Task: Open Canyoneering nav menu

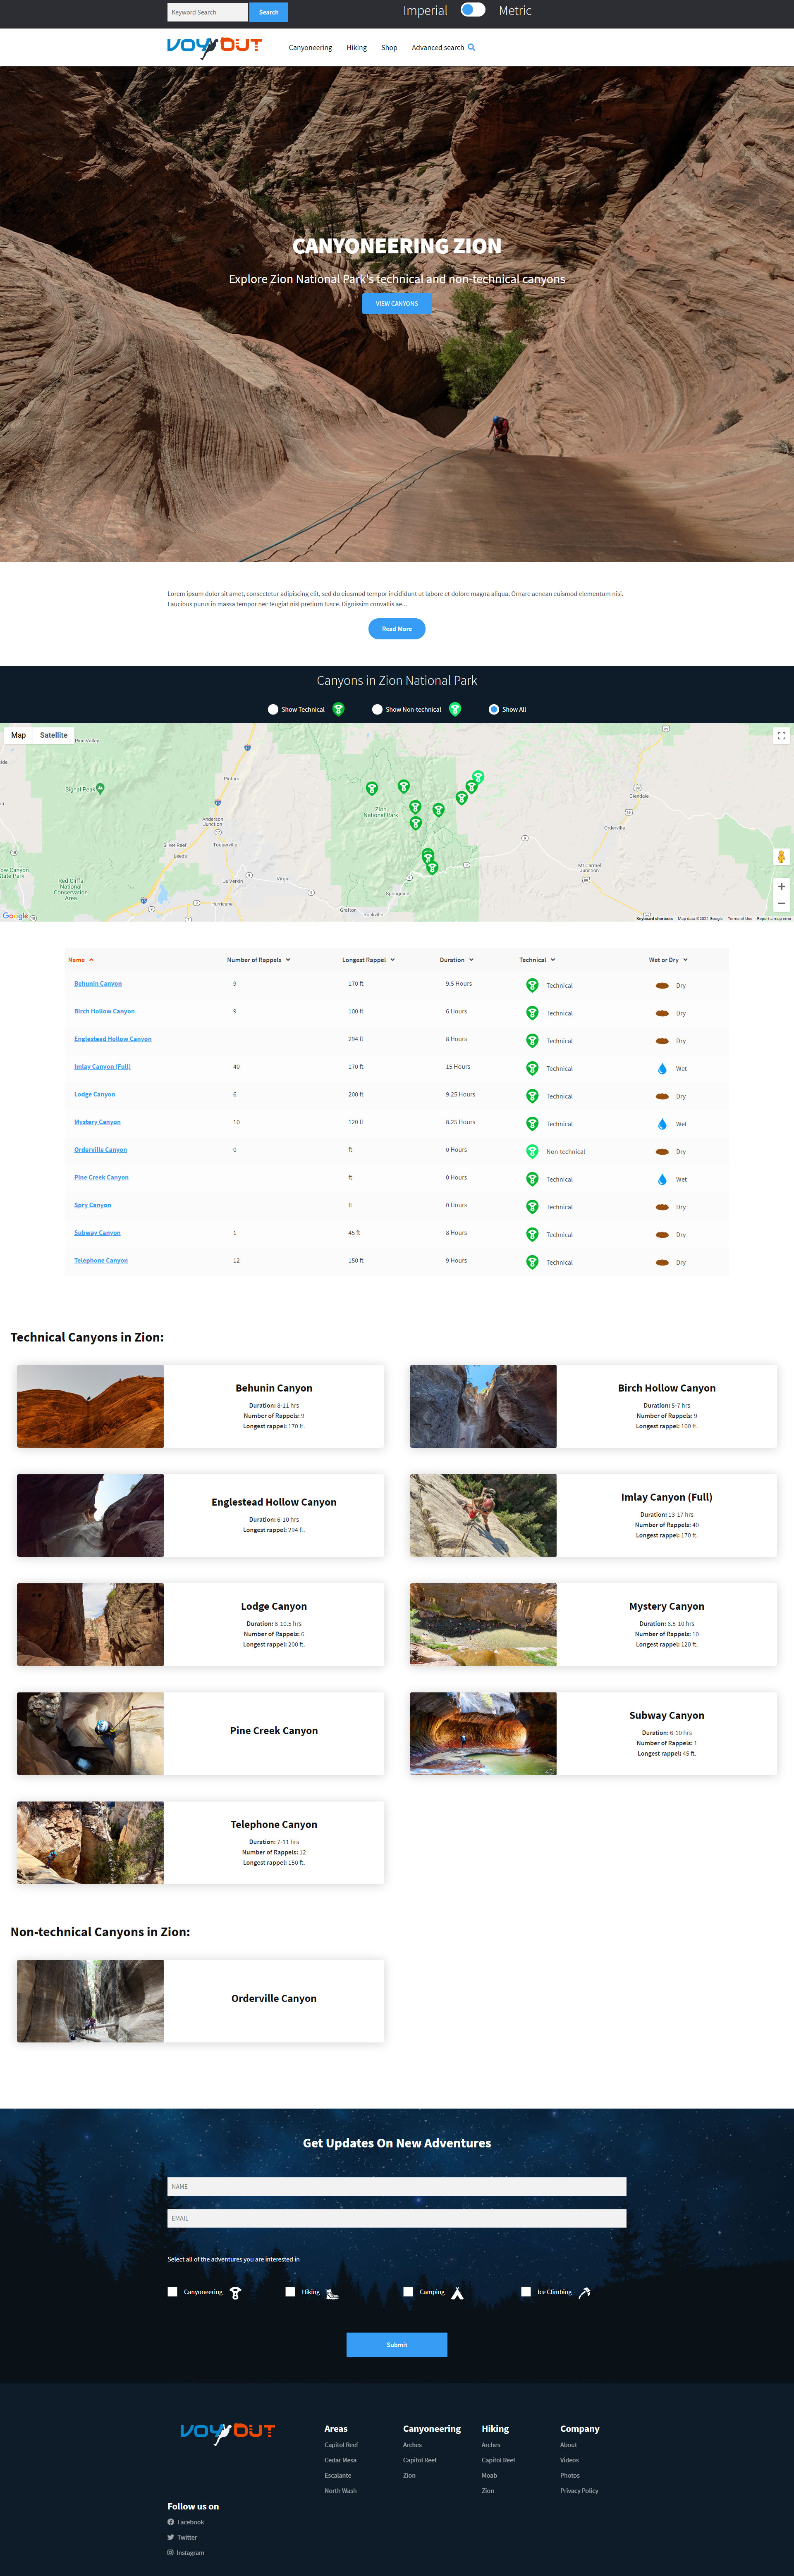Action: pyautogui.click(x=310, y=47)
